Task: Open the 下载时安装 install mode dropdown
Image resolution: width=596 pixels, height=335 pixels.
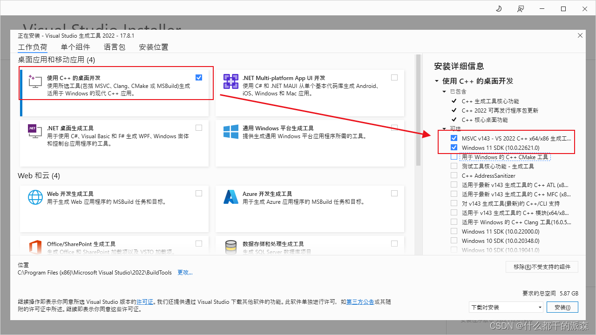Action: pos(506,307)
